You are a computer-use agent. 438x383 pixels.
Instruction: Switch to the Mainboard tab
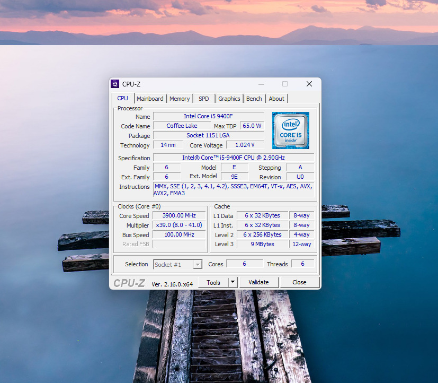point(150,99)
